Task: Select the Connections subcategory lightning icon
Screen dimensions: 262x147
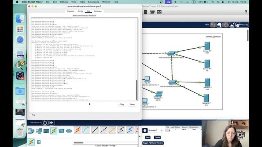Action: click(31, 142)
